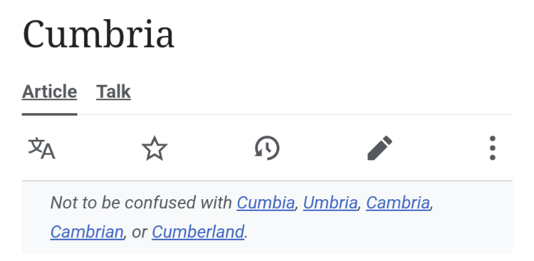Viewport: 534px width, 261px height.
Task: Click the star watchlist icon
Action: 155,148
